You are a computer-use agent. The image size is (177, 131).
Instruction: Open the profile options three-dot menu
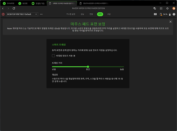coord(41,14)
